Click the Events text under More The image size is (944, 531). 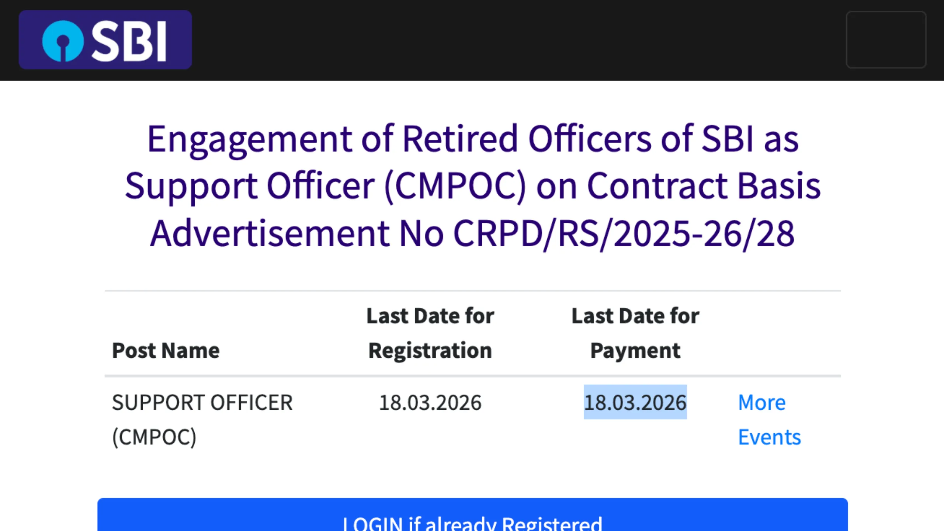769,436
